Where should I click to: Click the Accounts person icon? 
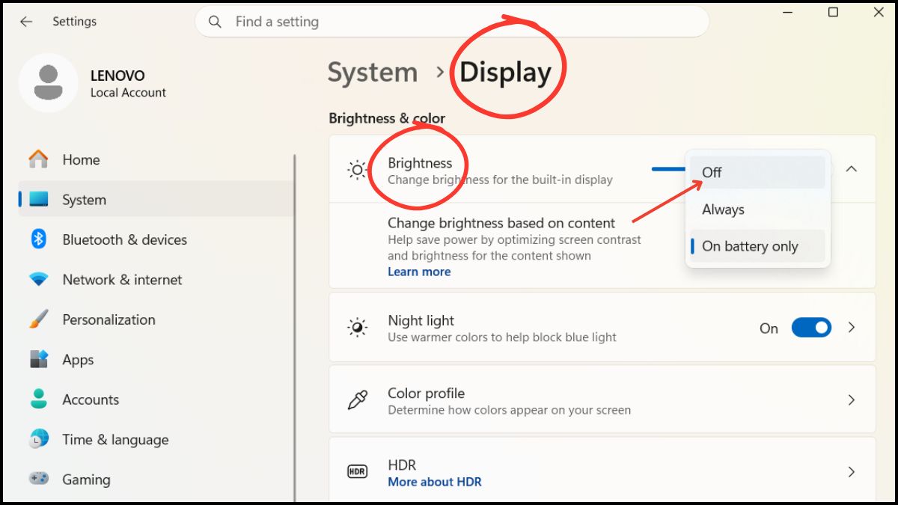[x=38, y=399]
